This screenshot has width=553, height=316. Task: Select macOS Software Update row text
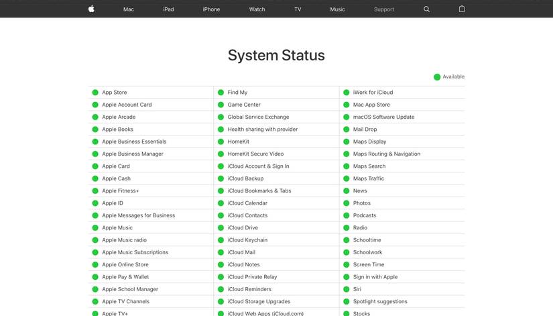[383, 117]
